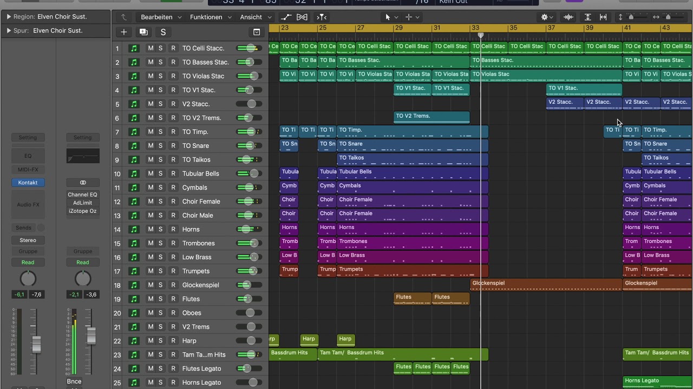Viewport: 693px width, 389px height.
Task: Click the horizontal auto-zoom icon
Action: [x=603, y=17]
